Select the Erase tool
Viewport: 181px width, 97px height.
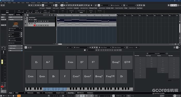pyautogui.click(x=69, y=5)
